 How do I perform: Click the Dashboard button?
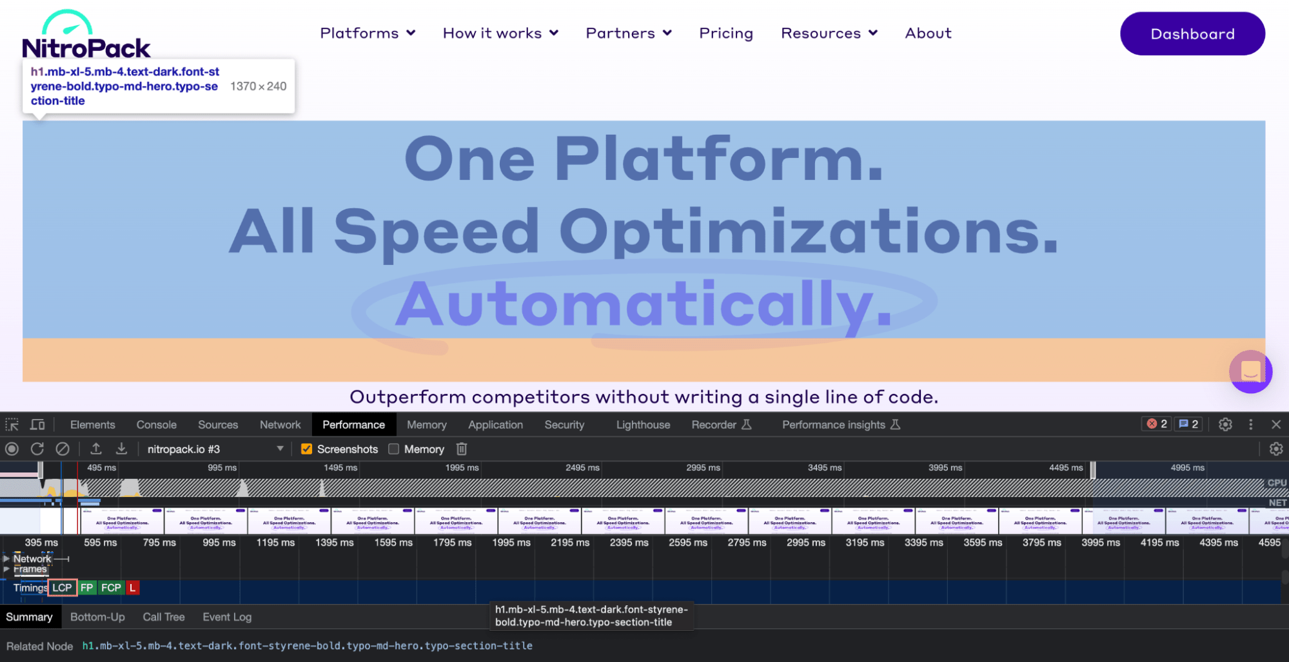coord(1192,34)
